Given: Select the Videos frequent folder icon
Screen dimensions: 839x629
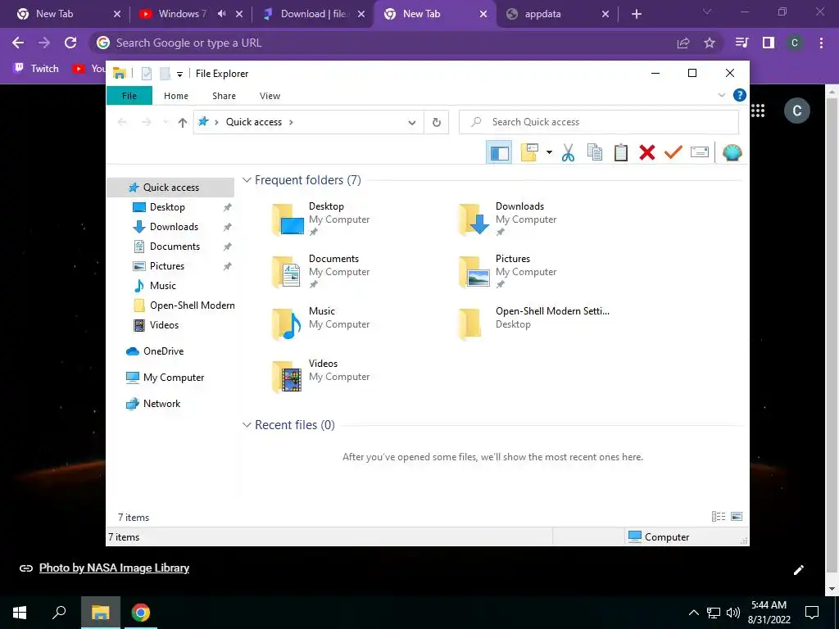Looking at the screenshot, I should point(288,377).
